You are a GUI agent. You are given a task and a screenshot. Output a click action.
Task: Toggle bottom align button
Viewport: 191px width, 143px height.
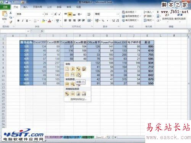coord(74,14)
